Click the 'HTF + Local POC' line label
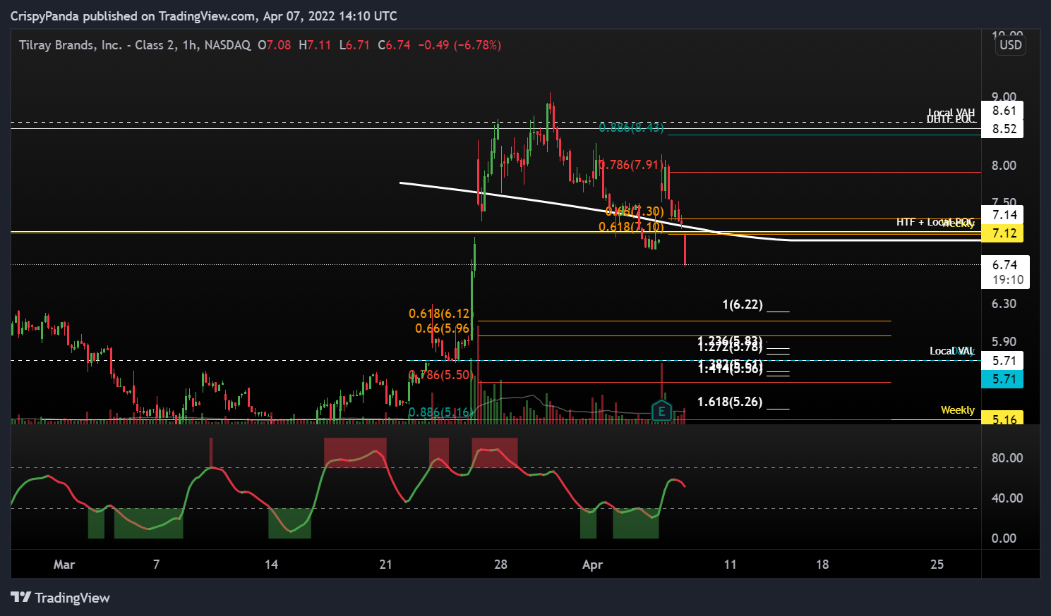The width and height of the screenshot is (1051, 616). [935, 222]
